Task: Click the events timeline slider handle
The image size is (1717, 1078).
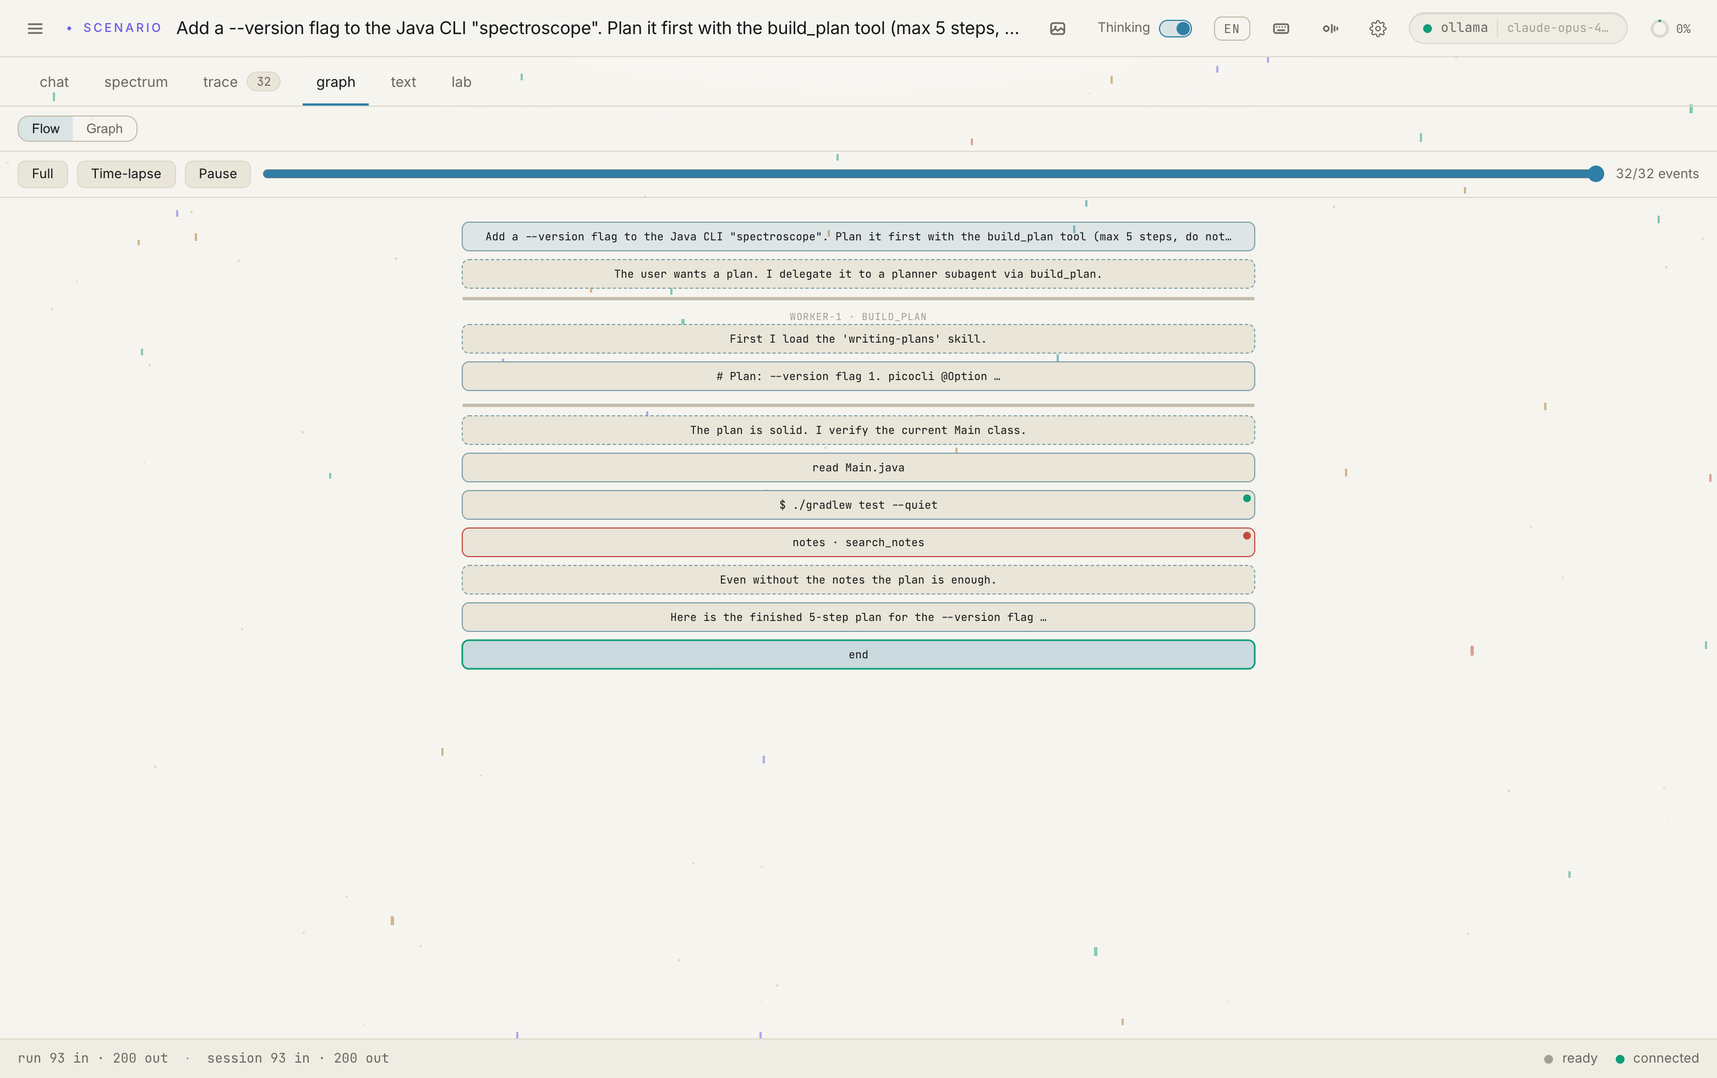Action: pyautogui.click(x=1596, y=174)
